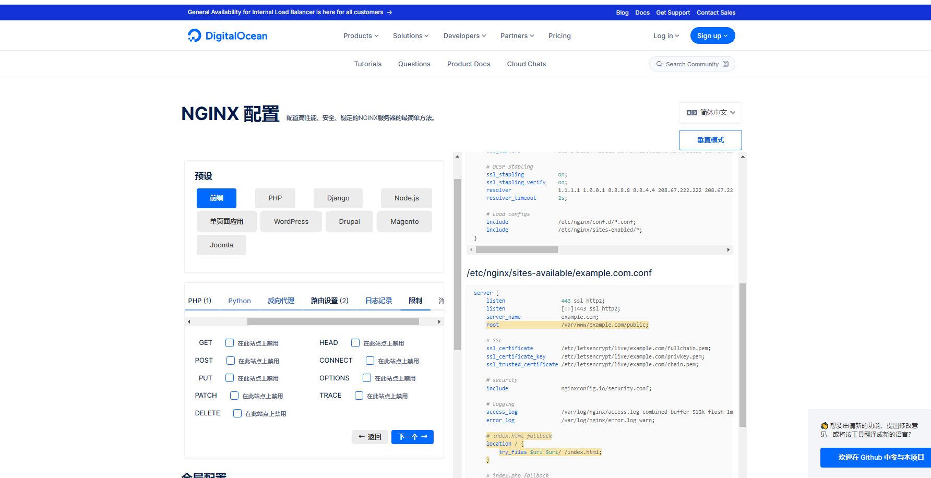Screen dimensions: 931x478
Task: Switch to the 日志记录 tab
Action: tap(379, 301)
